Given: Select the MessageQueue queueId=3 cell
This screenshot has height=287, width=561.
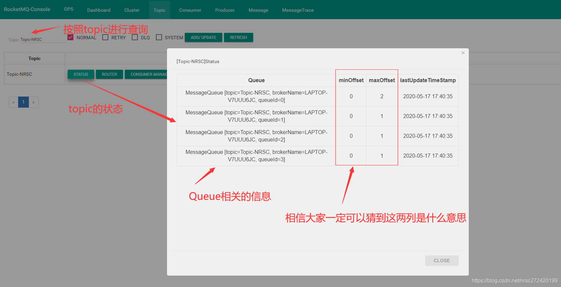Looking at the screenshot, I should (x=257, y=156).
